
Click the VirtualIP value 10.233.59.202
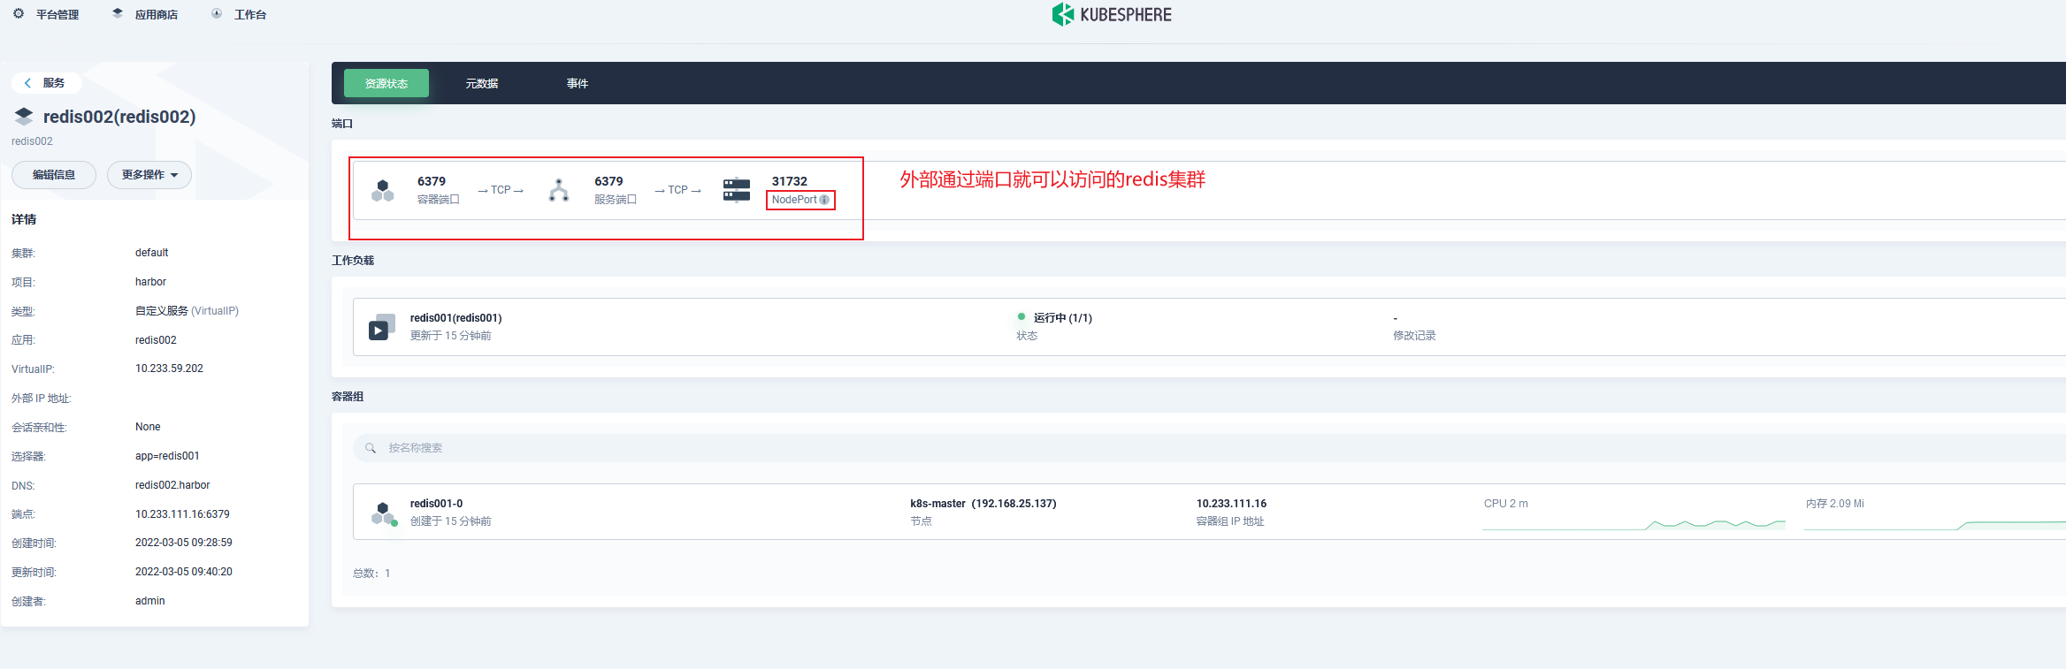click(169, 369)
